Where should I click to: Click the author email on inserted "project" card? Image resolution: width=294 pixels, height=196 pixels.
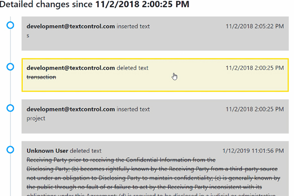(x=71, y=109)
